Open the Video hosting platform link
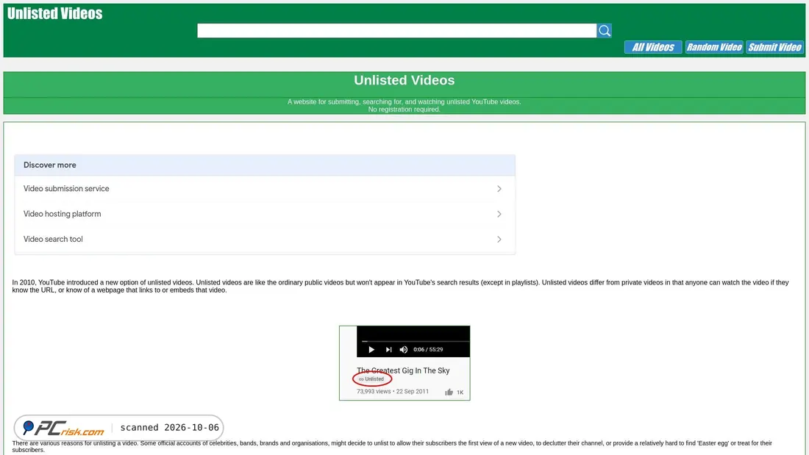Screen dimensions: 809x455 pos(62,214)
